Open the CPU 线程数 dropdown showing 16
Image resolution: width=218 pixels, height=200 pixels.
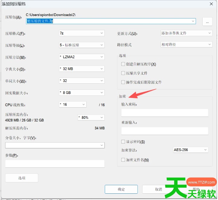[x=73, y=105]
